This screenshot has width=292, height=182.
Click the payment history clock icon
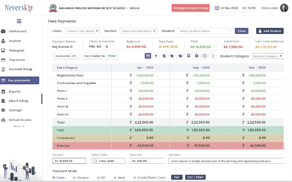(x=205, y=56)
